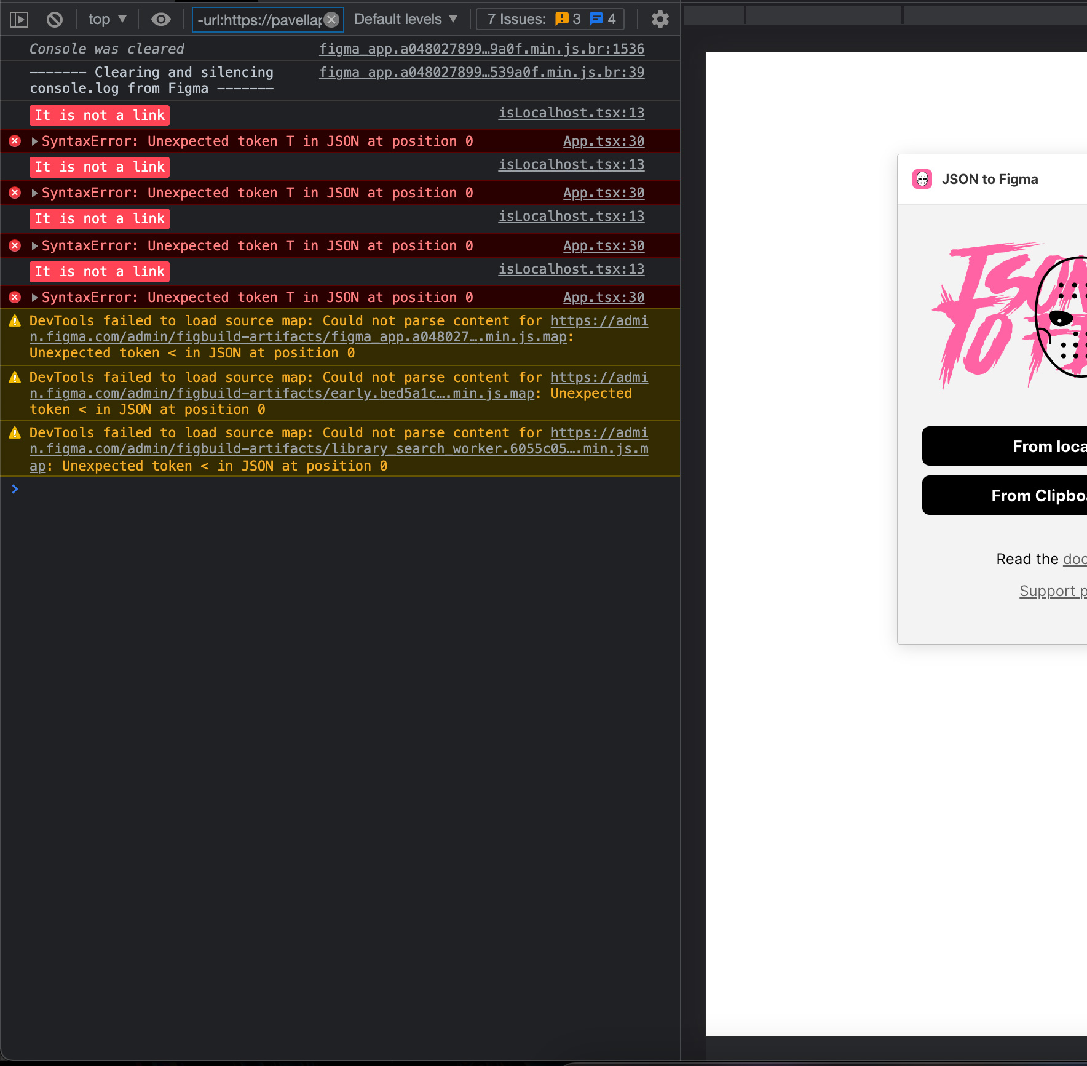The image size is (1087, 1066).
Task: Click the JSON to Figma hockey mask icon
Action: point(922,179)
